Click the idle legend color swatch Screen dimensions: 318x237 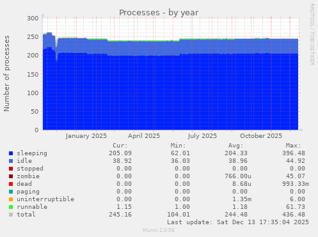(11, 161)
